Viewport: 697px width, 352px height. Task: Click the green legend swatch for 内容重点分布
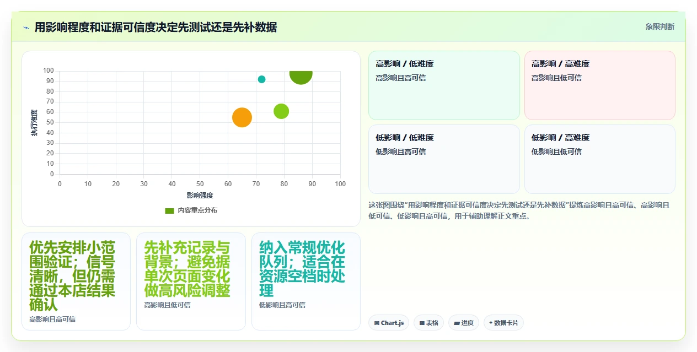(x=170, y=210)
